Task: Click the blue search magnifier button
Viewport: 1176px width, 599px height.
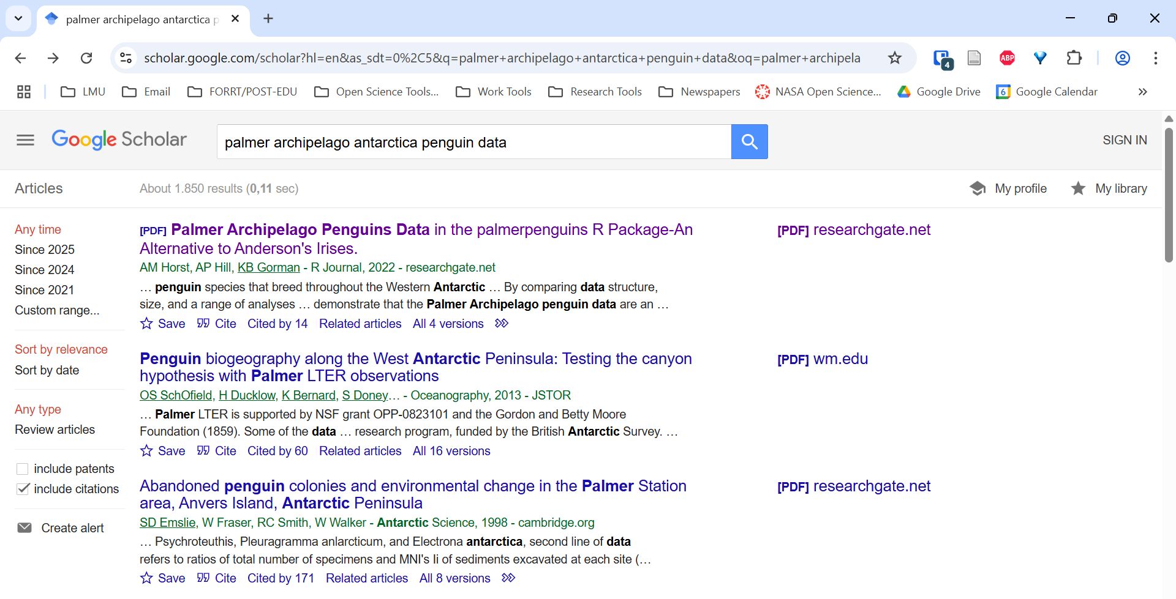Action: pos(750,142)
